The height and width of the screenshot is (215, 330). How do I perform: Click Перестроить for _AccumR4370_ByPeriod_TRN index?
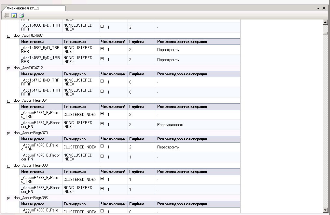pyautogui.click(x=168, y=147)
